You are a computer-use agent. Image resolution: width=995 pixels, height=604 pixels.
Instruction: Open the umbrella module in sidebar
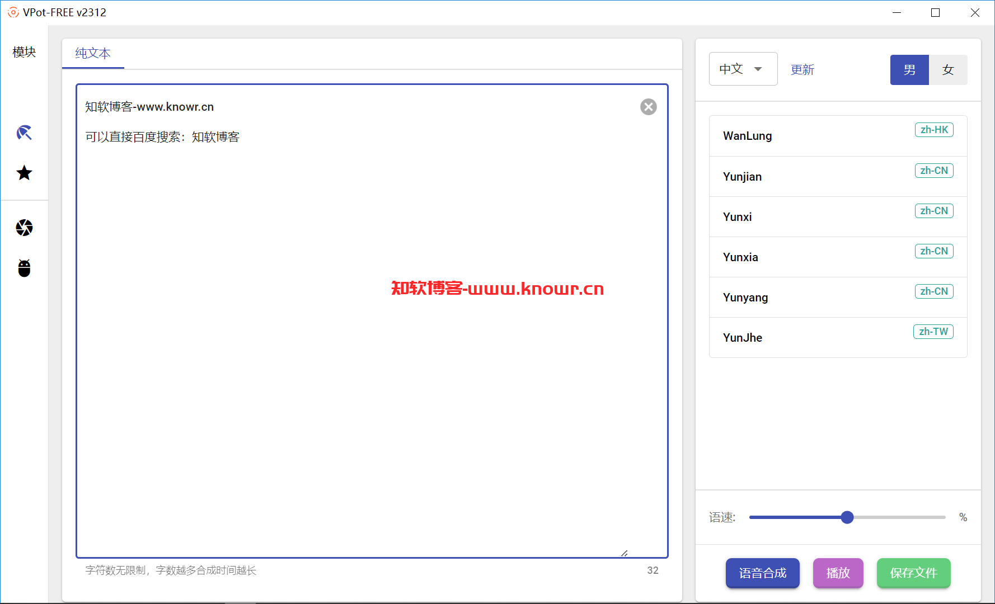pos(24,133)
